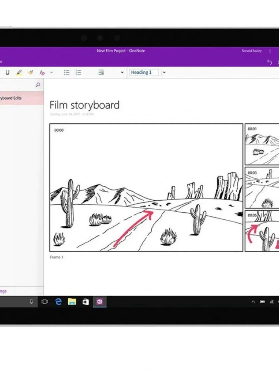This screenshot has height=372, width=279.
Task: Open Microsoft Store from the taskbar
Action: click(x=86, y=302)
